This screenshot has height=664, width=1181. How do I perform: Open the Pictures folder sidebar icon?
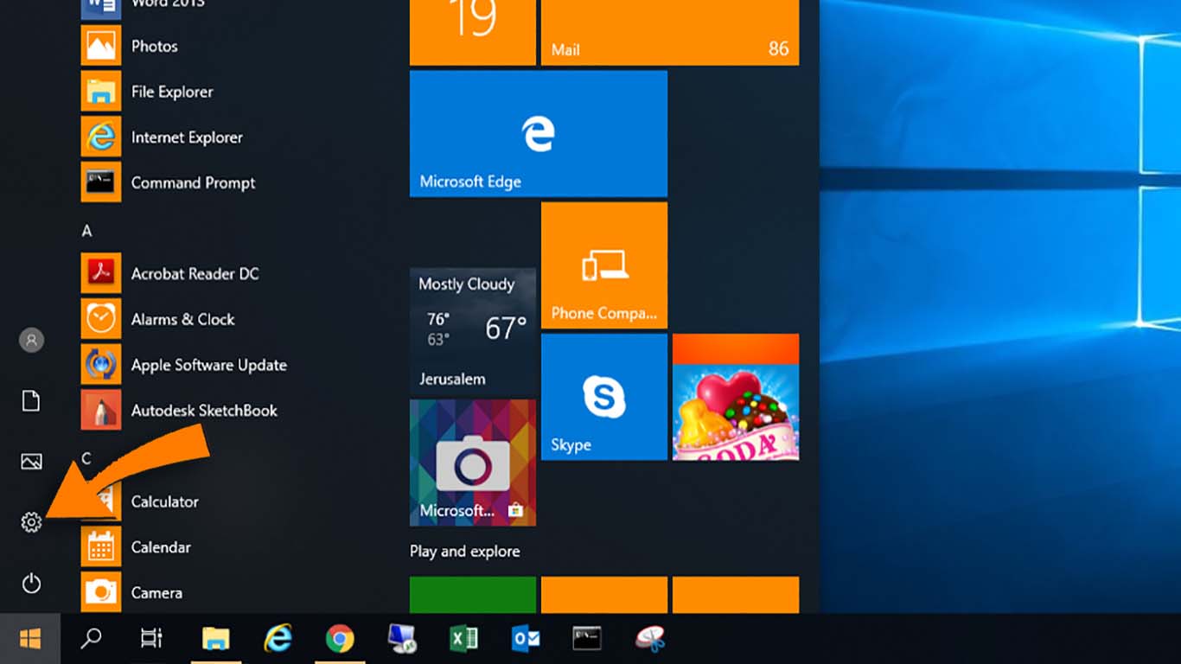click(31, 462)
